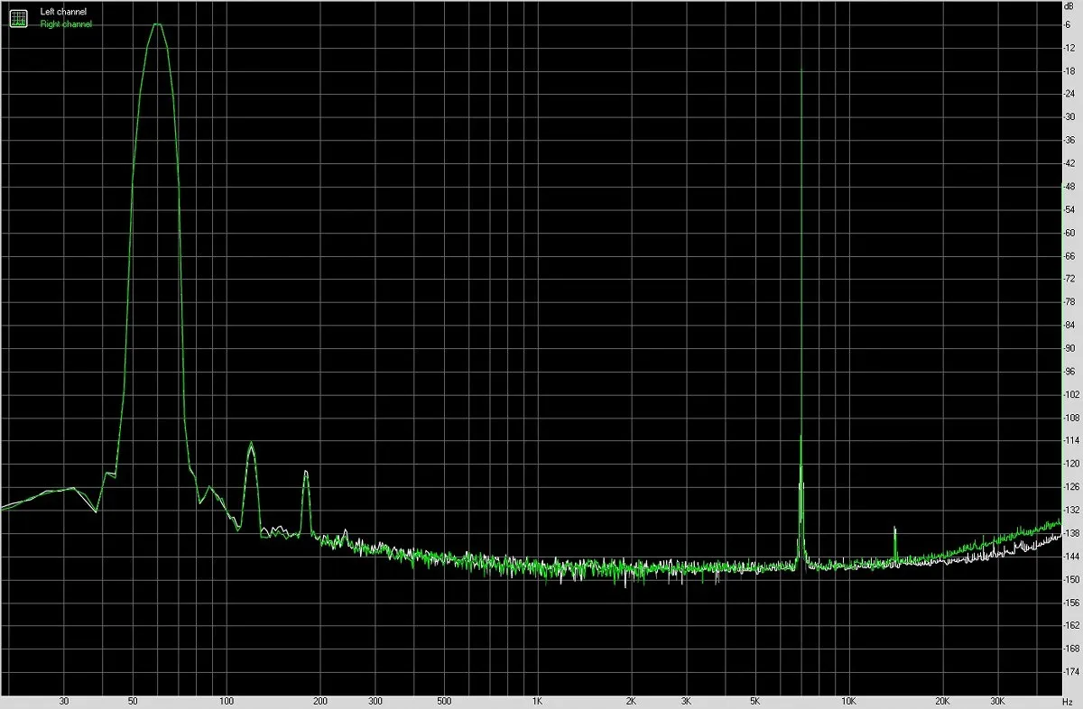Click the 500 Hz frequency axis label
This screenshot has height=709, width=1083.
[x=443, y=700]
